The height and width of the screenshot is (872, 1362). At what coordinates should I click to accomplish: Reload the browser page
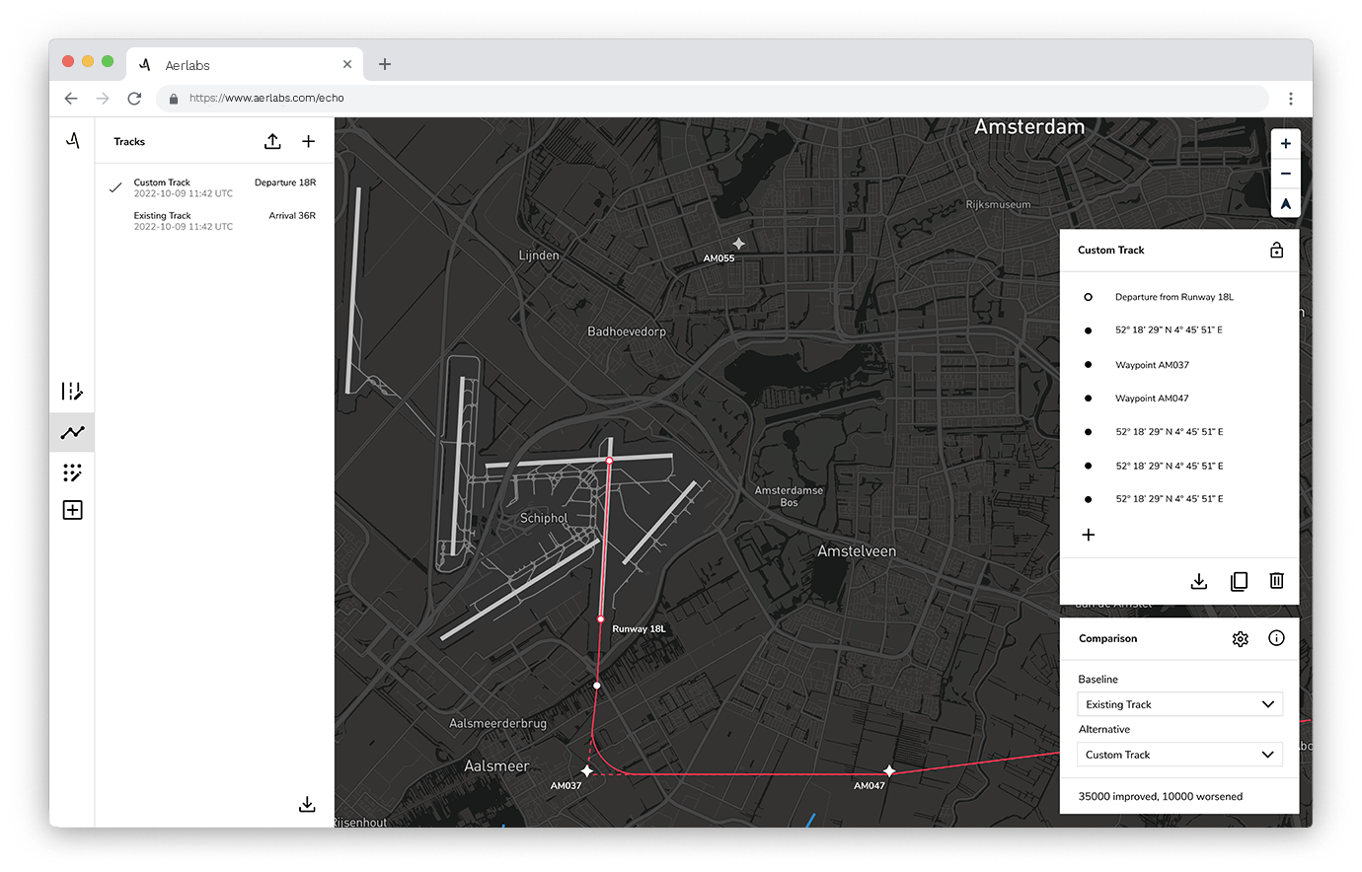pyautogui.click(x=134, y=98)
